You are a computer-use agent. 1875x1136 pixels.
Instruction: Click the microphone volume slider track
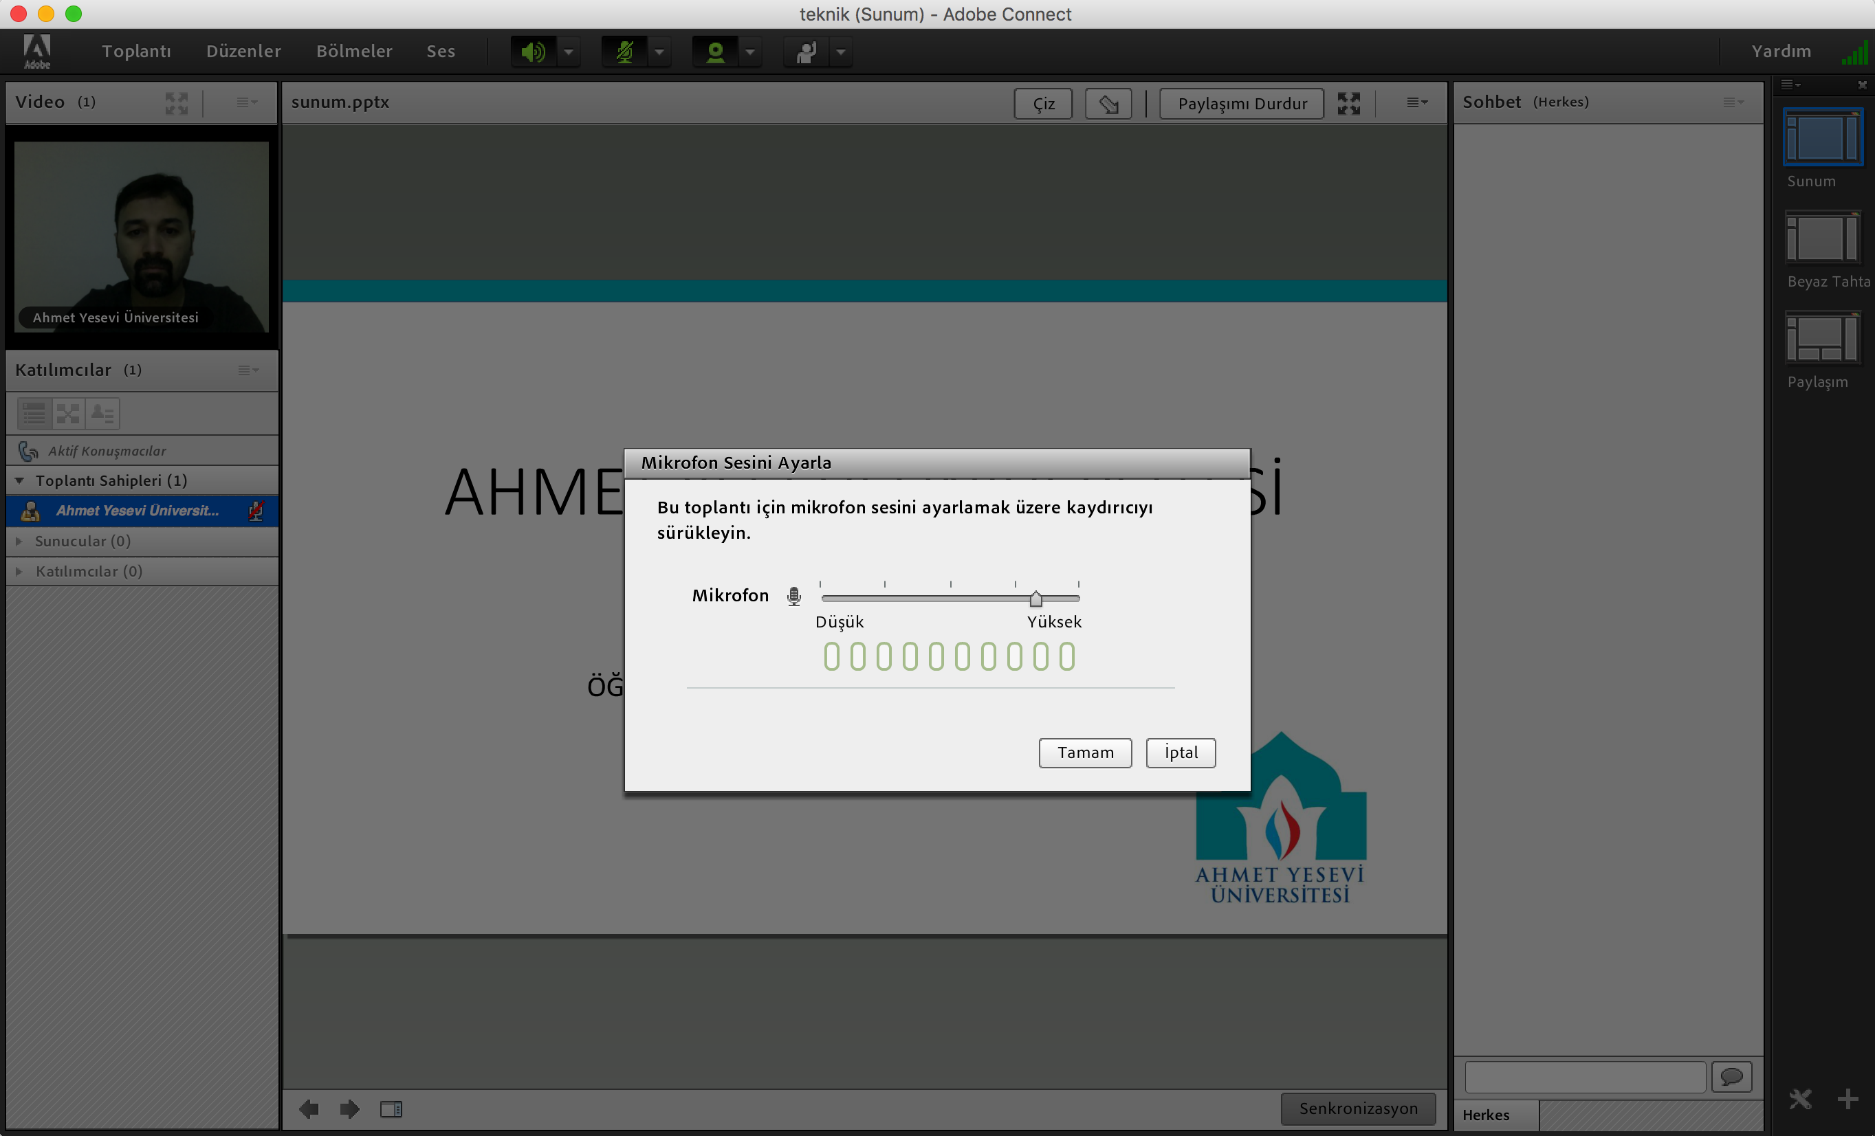pyautogui.click(x=928, y=599)
